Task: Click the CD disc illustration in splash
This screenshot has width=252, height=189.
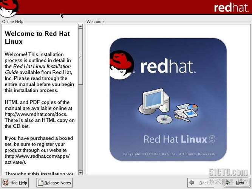Action: [164, 119]
